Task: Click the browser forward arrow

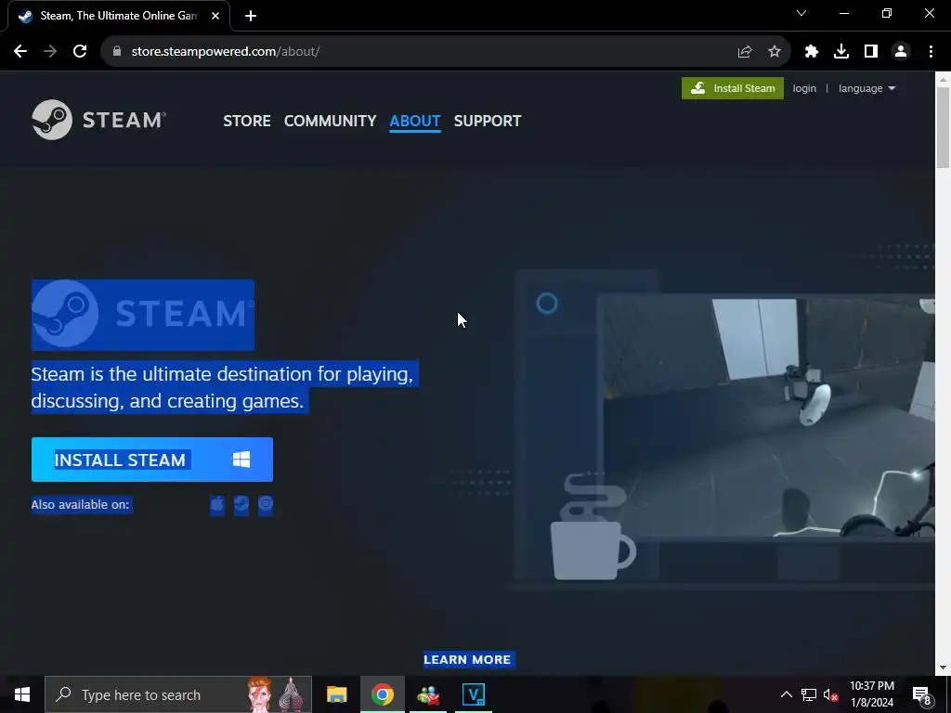Action: point(50,52)
